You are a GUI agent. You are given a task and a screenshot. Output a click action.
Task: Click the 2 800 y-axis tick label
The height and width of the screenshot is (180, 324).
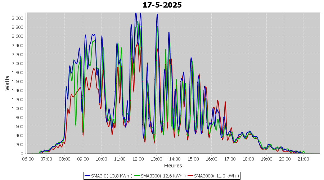(18, 27)
